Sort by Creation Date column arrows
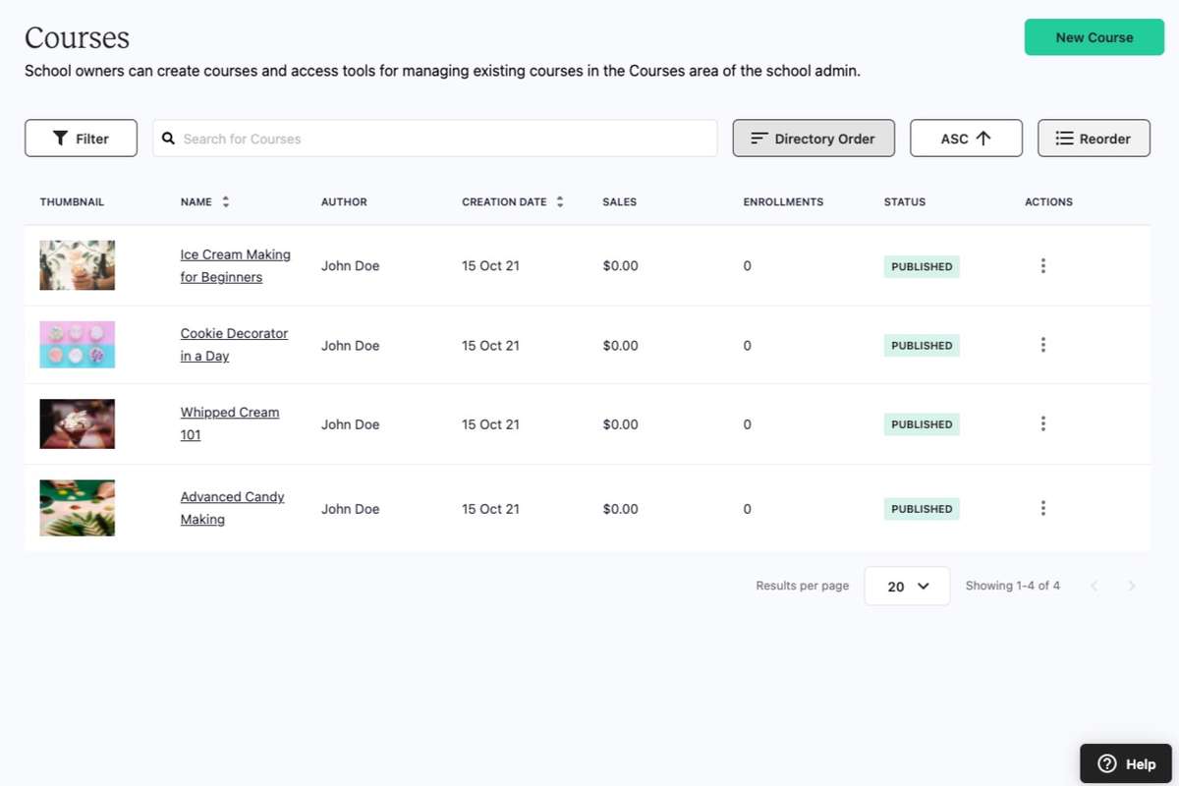Image resolution: width=1179 pixels, height=786 pixels. coord(560,201)
